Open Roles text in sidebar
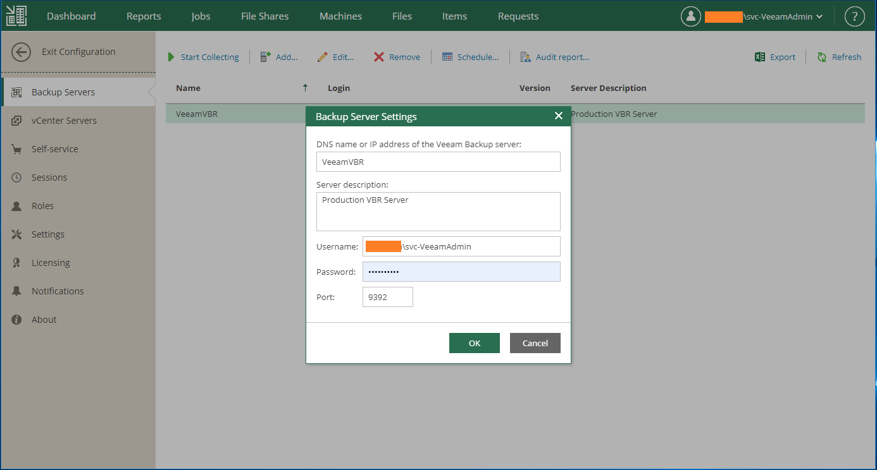 tap(42, 206)
